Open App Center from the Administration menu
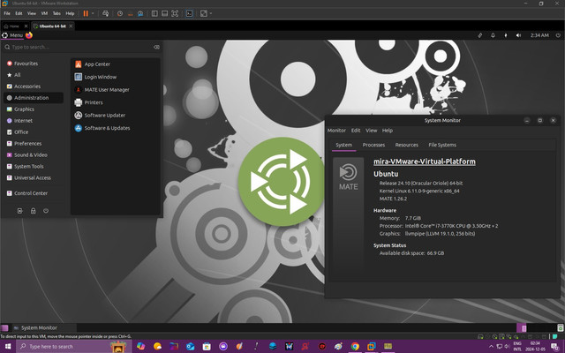The width and height of the screenshot is (565, 353). click(x=96, y=64)
